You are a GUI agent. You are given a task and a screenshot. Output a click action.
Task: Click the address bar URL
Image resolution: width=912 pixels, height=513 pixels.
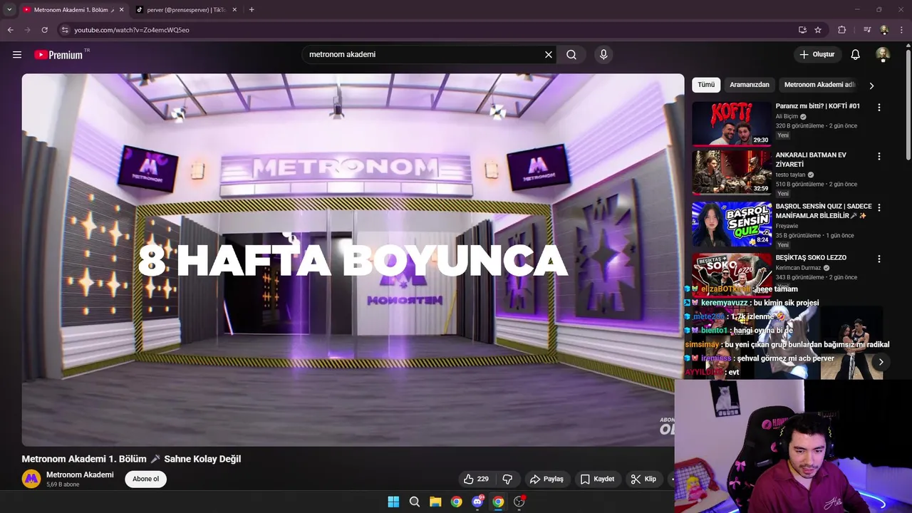(x=132, y=30)
